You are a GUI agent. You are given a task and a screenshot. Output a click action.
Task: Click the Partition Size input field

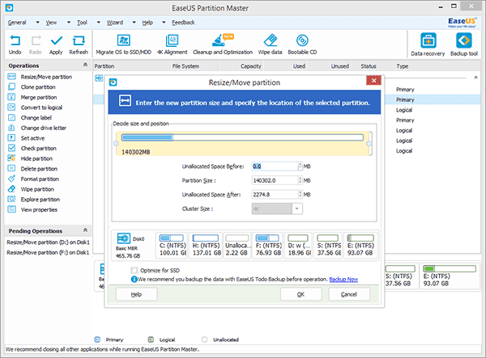coord(275,180)
